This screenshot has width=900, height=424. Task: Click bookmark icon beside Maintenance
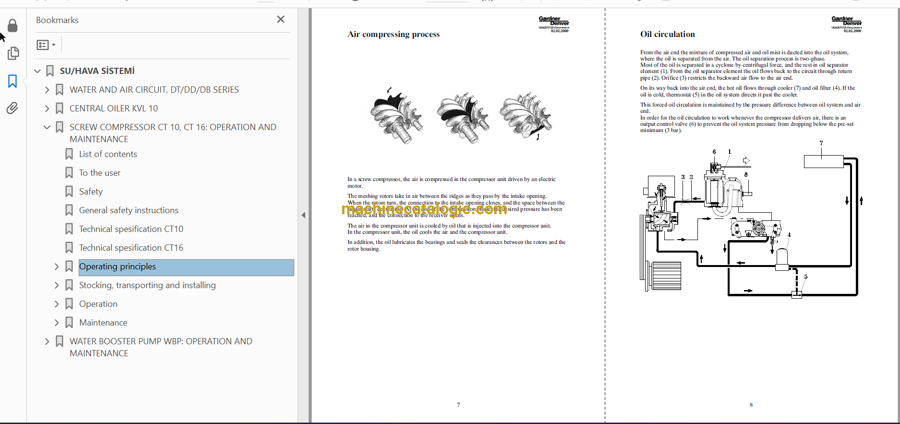pyautogui.click(x=69, y=323)
